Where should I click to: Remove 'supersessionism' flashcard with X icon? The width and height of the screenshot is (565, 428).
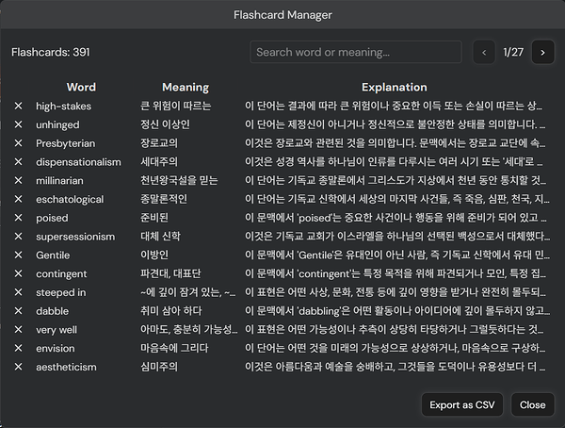pos(18,237)
